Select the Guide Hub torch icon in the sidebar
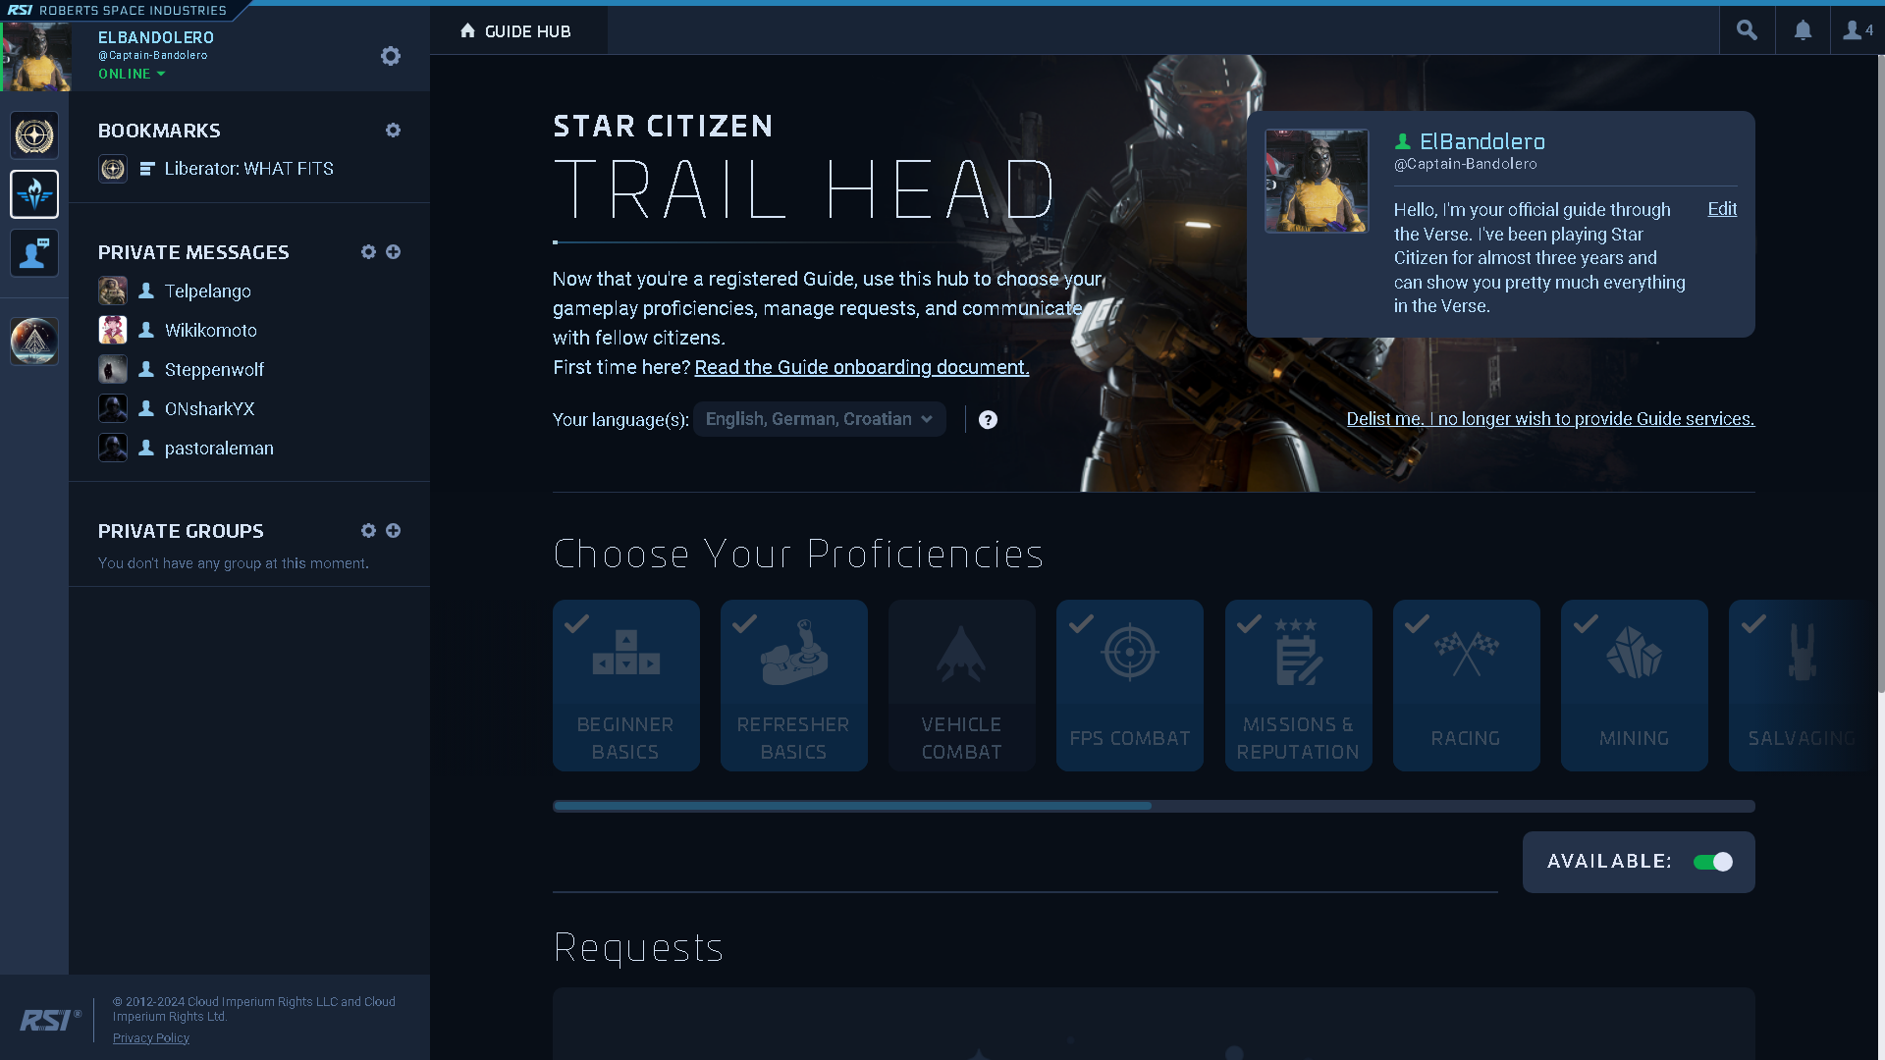Screen dimensions: 1885x1060 [33, 193]
